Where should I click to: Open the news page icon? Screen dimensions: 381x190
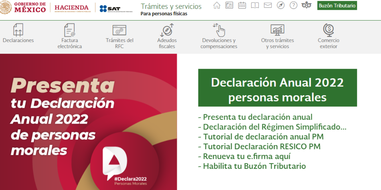point(229,5)
